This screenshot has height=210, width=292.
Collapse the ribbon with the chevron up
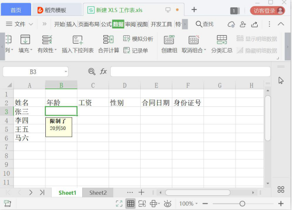click(x=281, y=24)
